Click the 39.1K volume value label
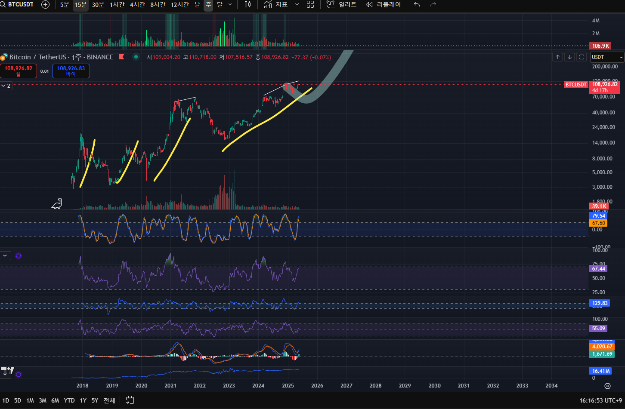625x409 pixels. [x=599, y=206]
